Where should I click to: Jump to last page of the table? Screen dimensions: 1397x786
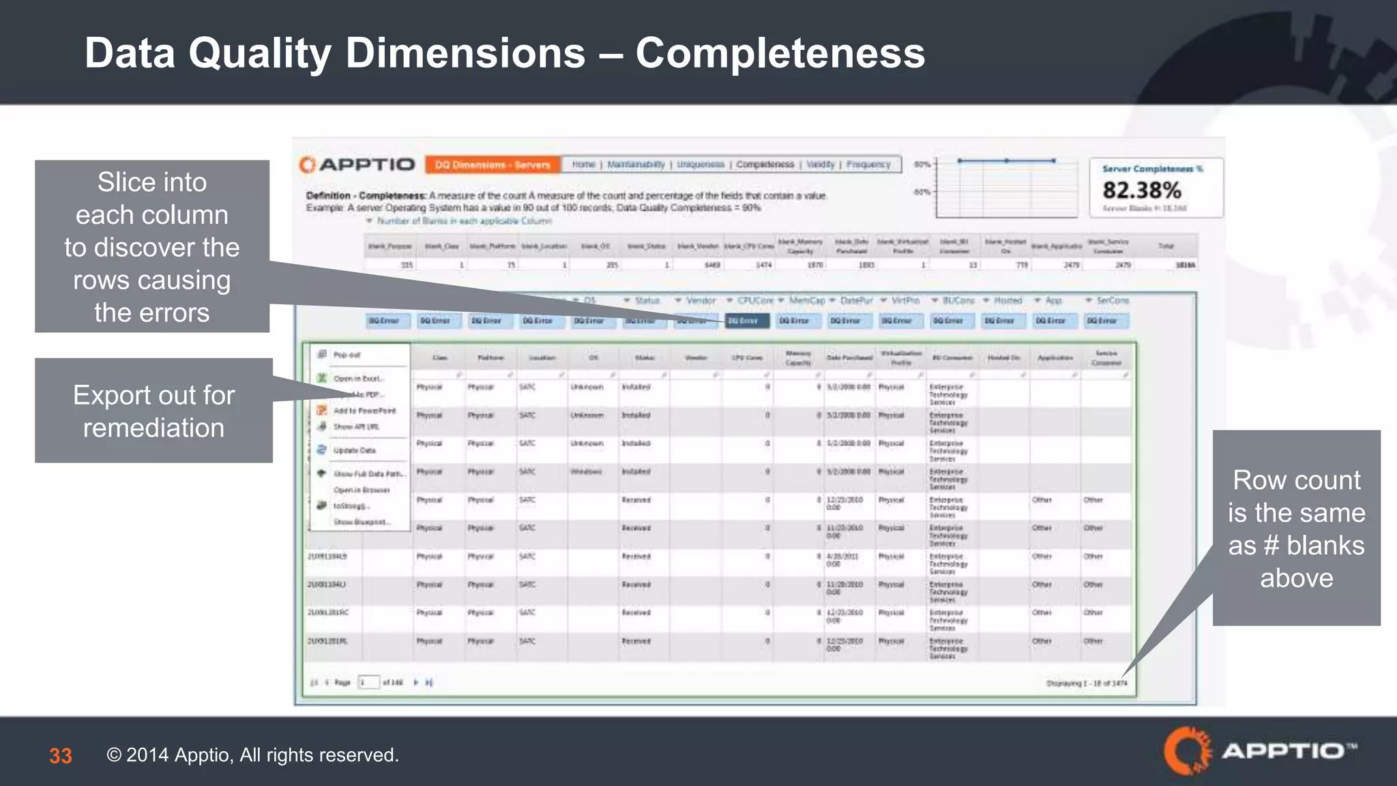click(429, 682)
